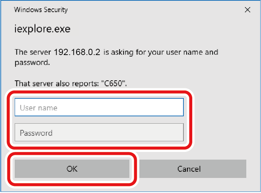Close the Windows Security dialog

coord(248,10)
